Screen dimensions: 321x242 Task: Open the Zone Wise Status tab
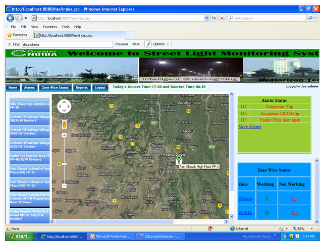tap(55, 88)
